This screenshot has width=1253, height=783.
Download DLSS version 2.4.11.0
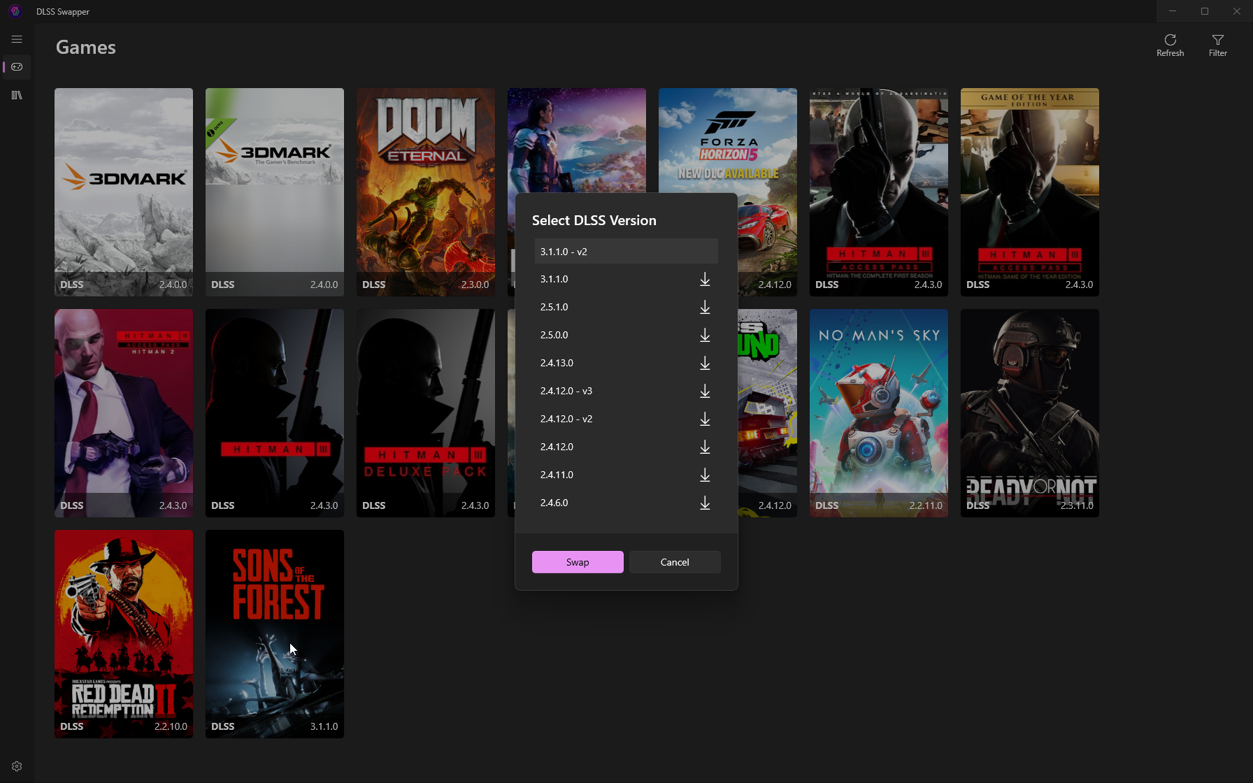point(705,475)
